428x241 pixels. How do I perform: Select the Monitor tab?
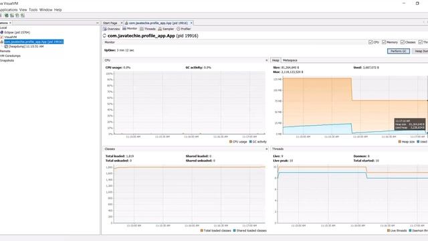[x=130, y=29]
